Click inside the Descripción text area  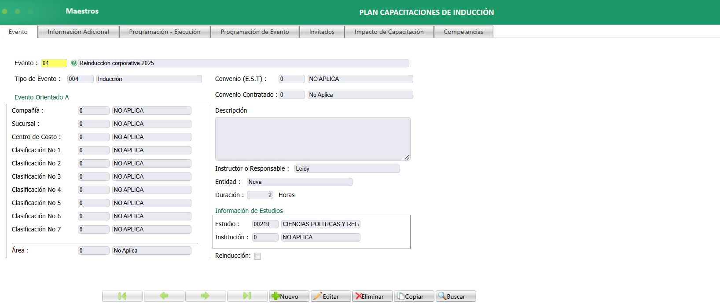click(x=313, y=139)
